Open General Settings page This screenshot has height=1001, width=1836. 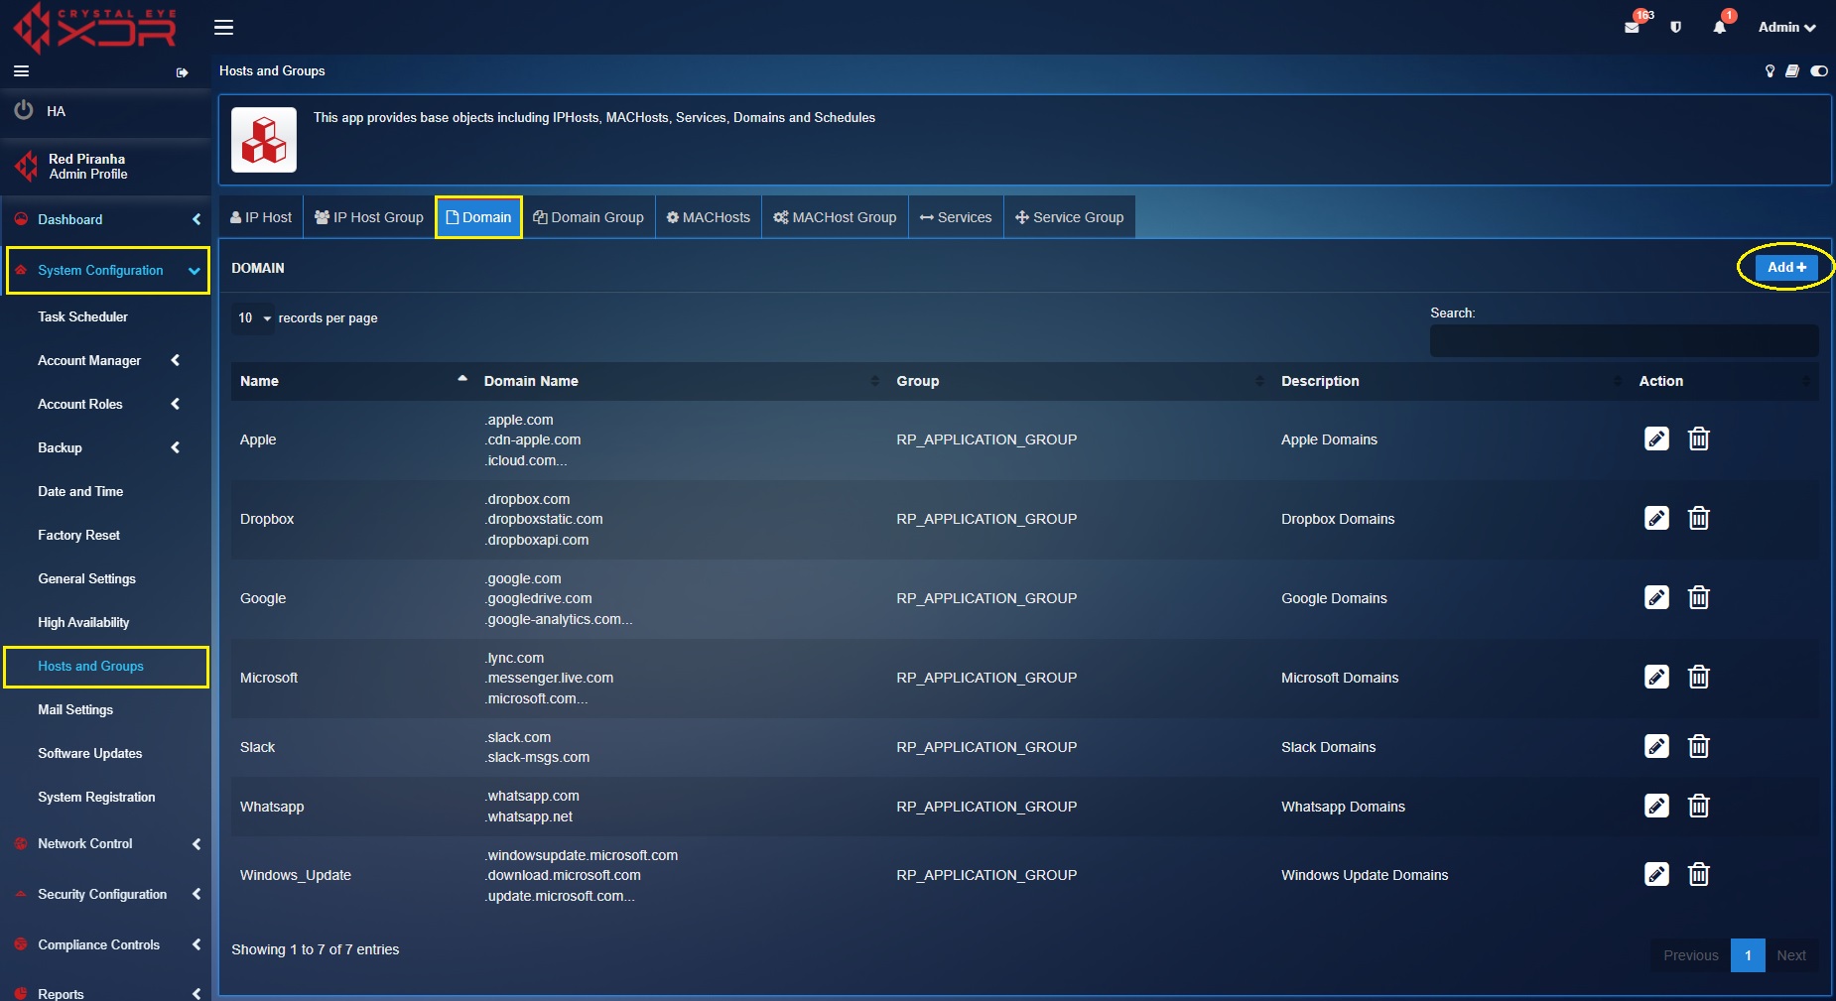click(x=87, y=579)
